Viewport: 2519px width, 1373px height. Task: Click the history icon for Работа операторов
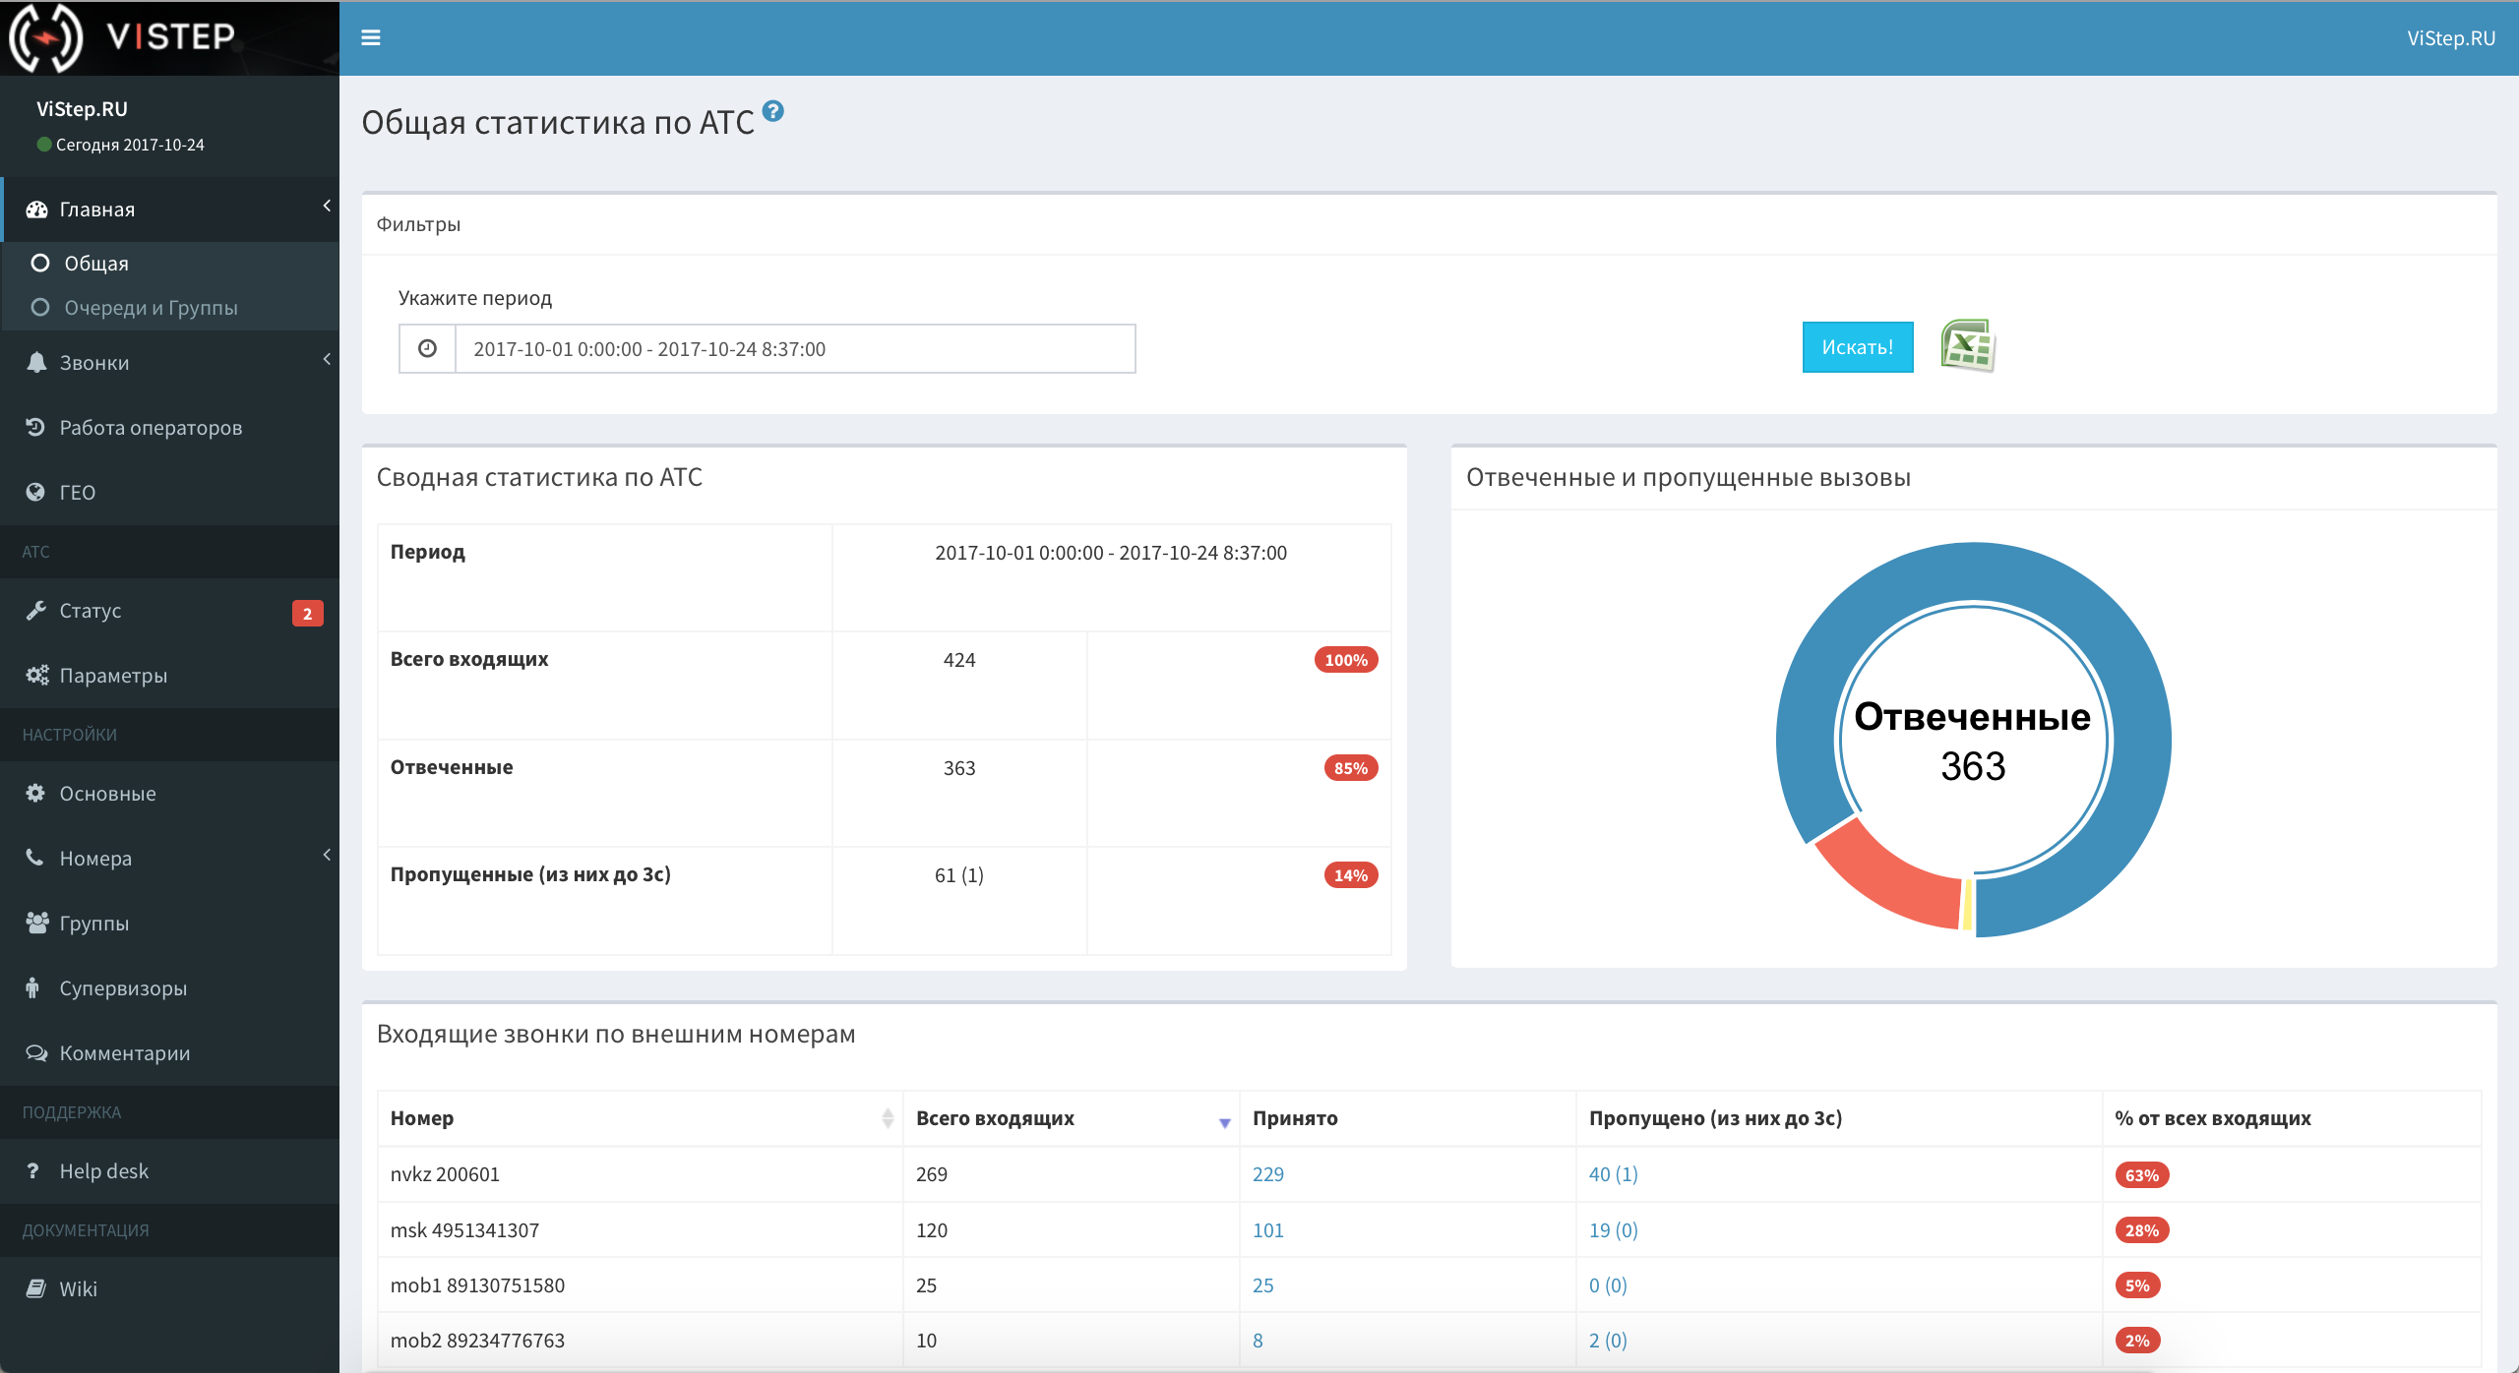(35, 427)
